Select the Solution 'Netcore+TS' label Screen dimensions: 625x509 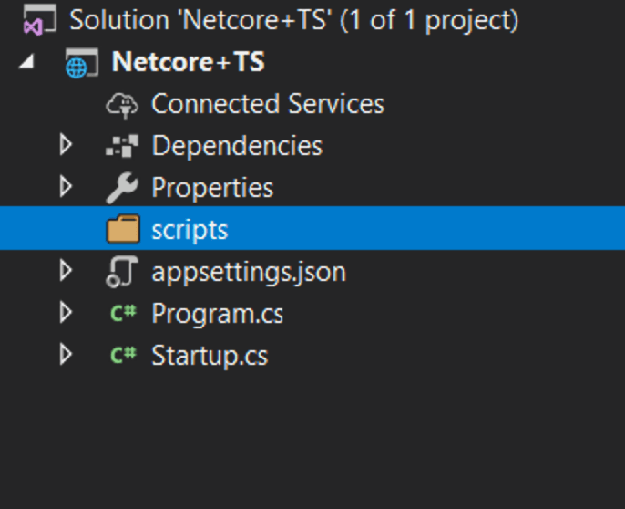[x=293, y=20]
